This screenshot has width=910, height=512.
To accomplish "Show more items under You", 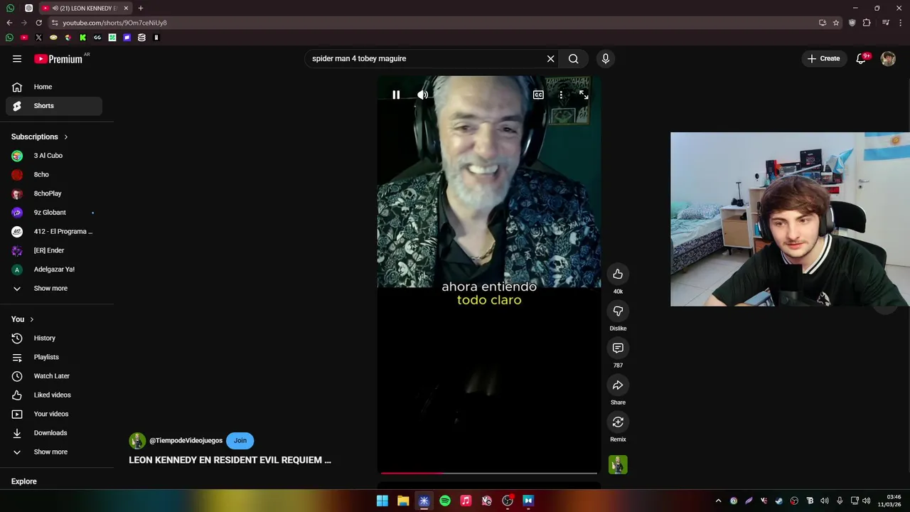I will click(x=54, y=452).
